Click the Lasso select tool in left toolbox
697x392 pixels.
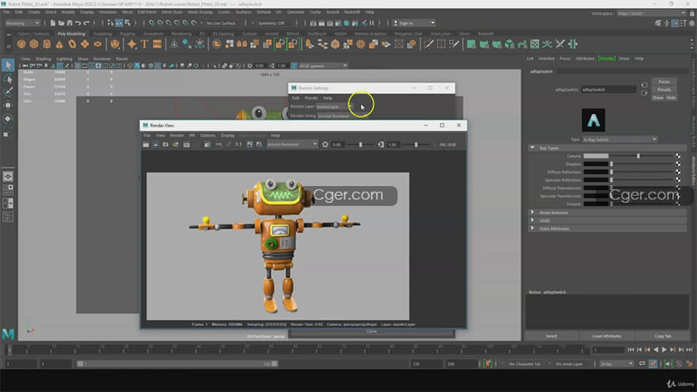pyautogui.click(x=8, y=79)
